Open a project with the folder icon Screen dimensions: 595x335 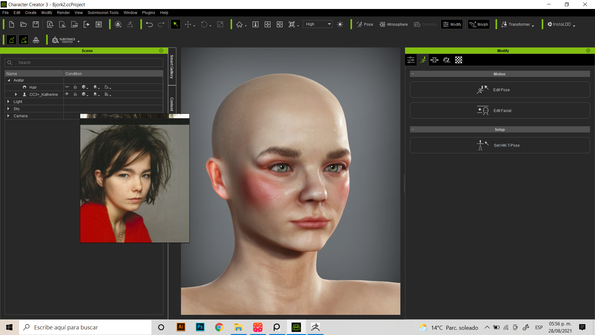(24, 25)
